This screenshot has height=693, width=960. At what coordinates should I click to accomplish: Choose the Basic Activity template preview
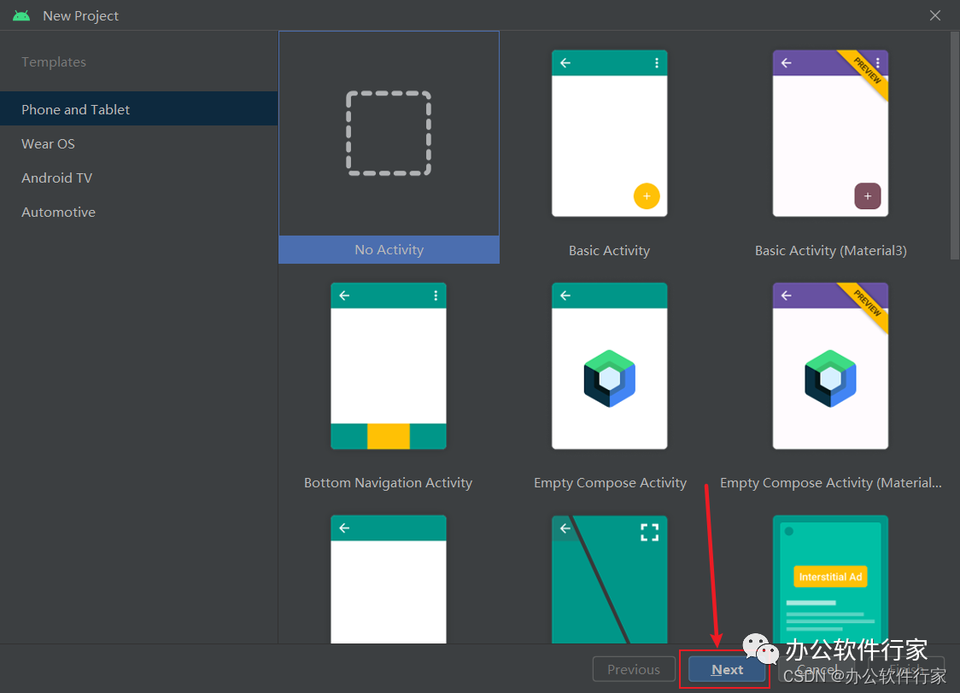pos(609,134)
